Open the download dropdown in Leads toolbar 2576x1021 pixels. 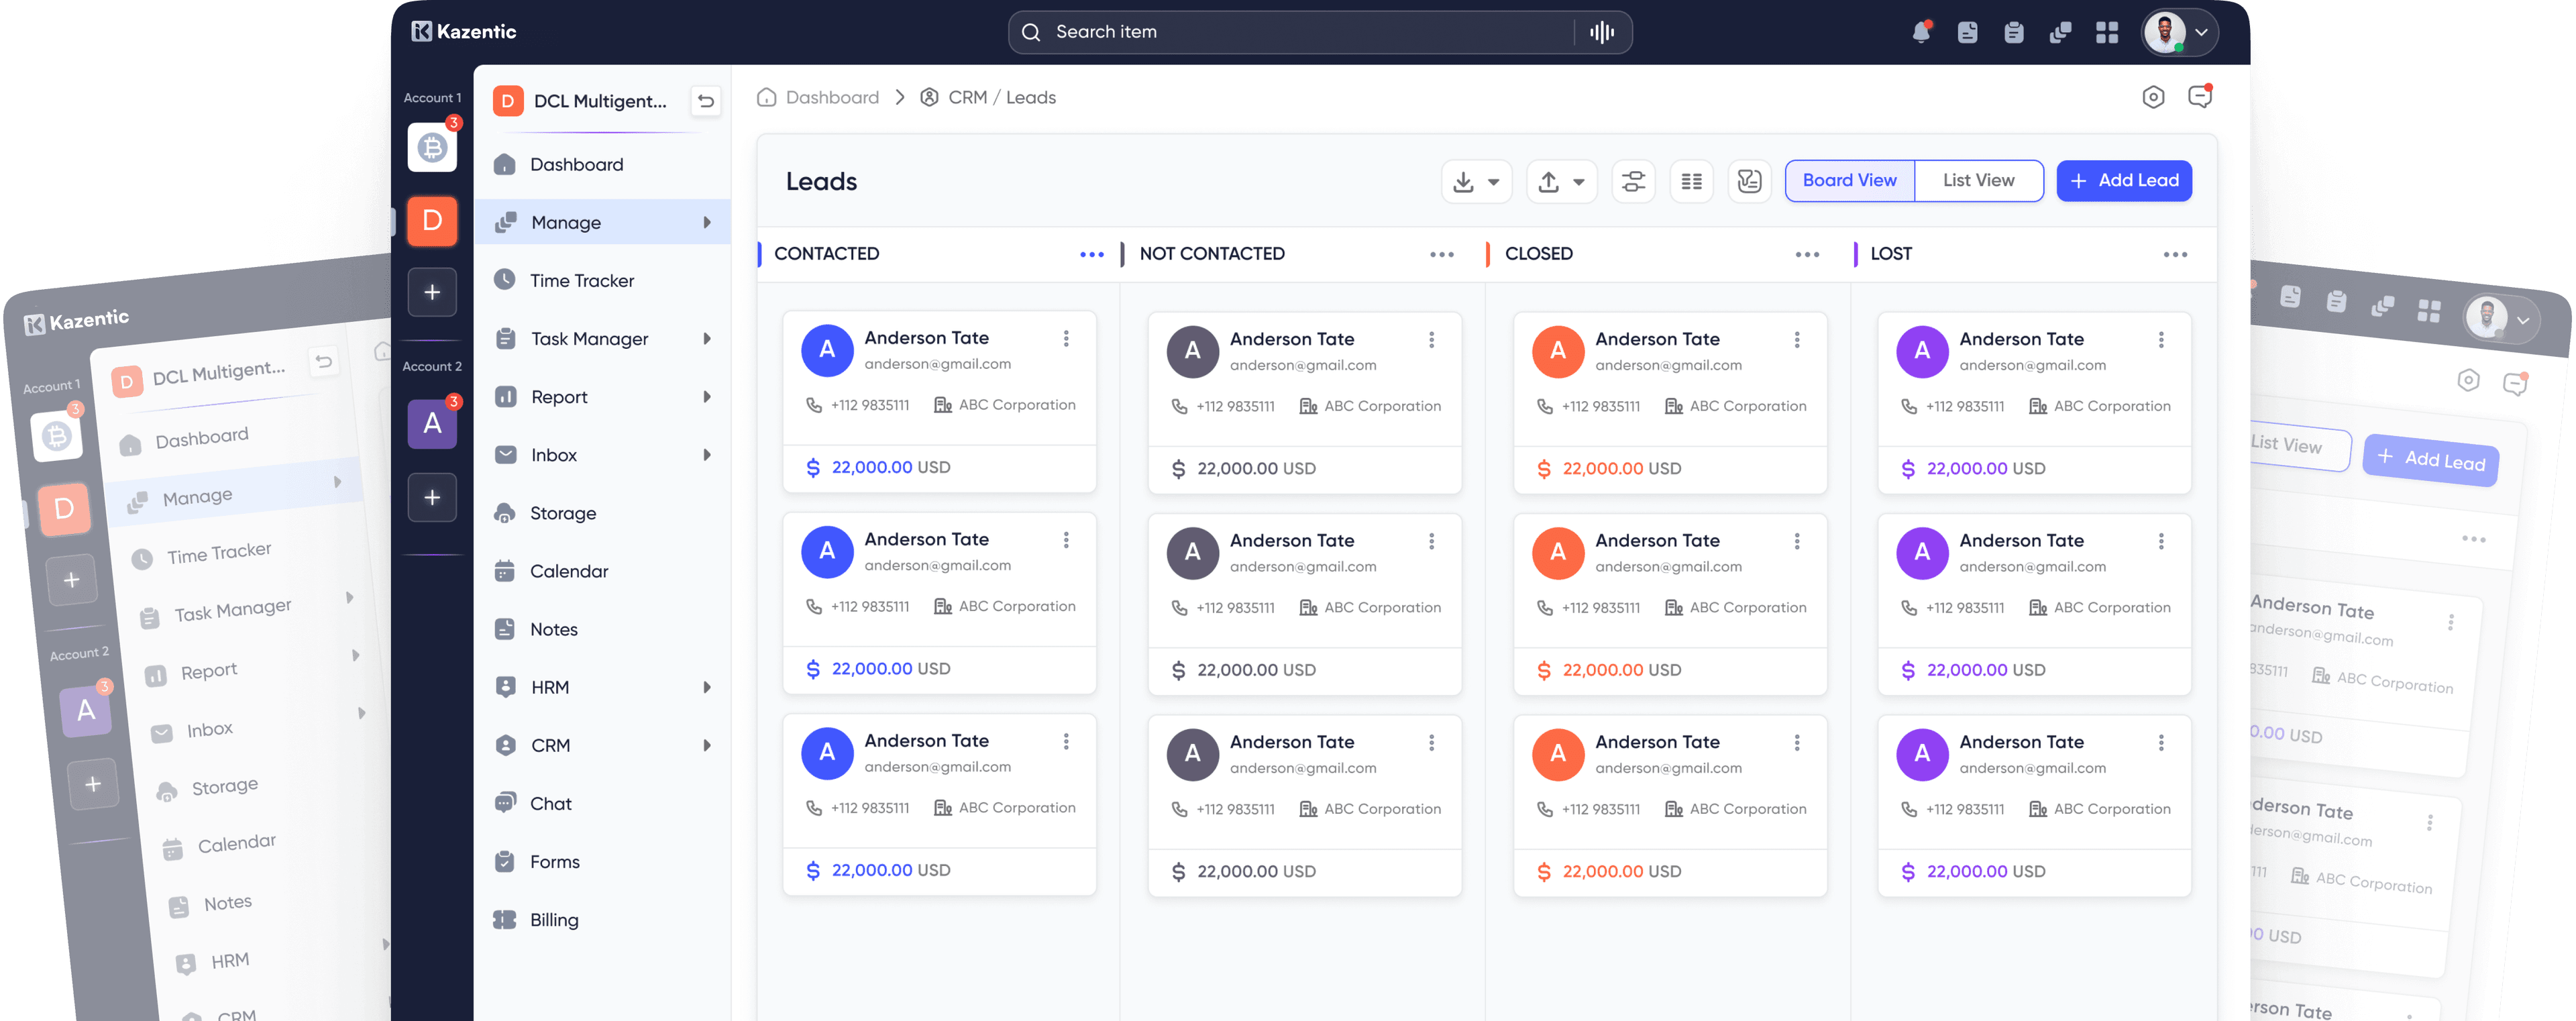click(1476, 181)
